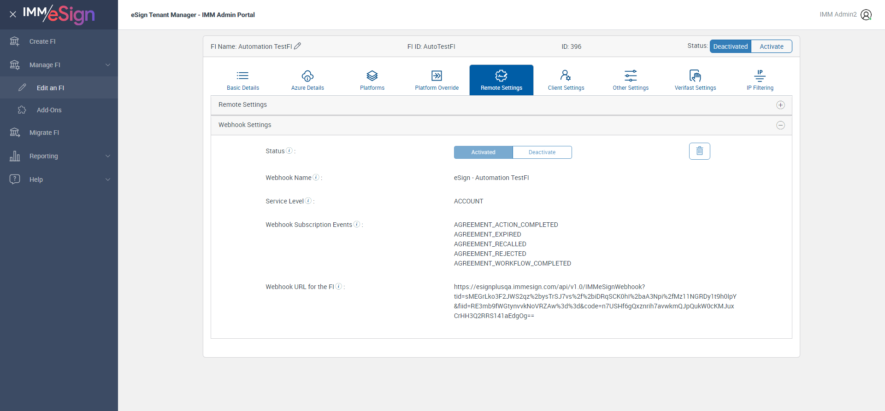885x411 pixels.
Task: Click the Webhook URL text
Action: [x=595, y=301]
